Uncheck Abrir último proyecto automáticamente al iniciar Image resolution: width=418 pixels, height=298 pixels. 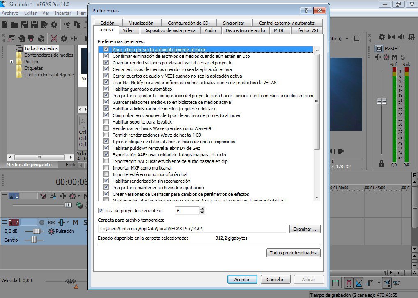coord(106,49)
